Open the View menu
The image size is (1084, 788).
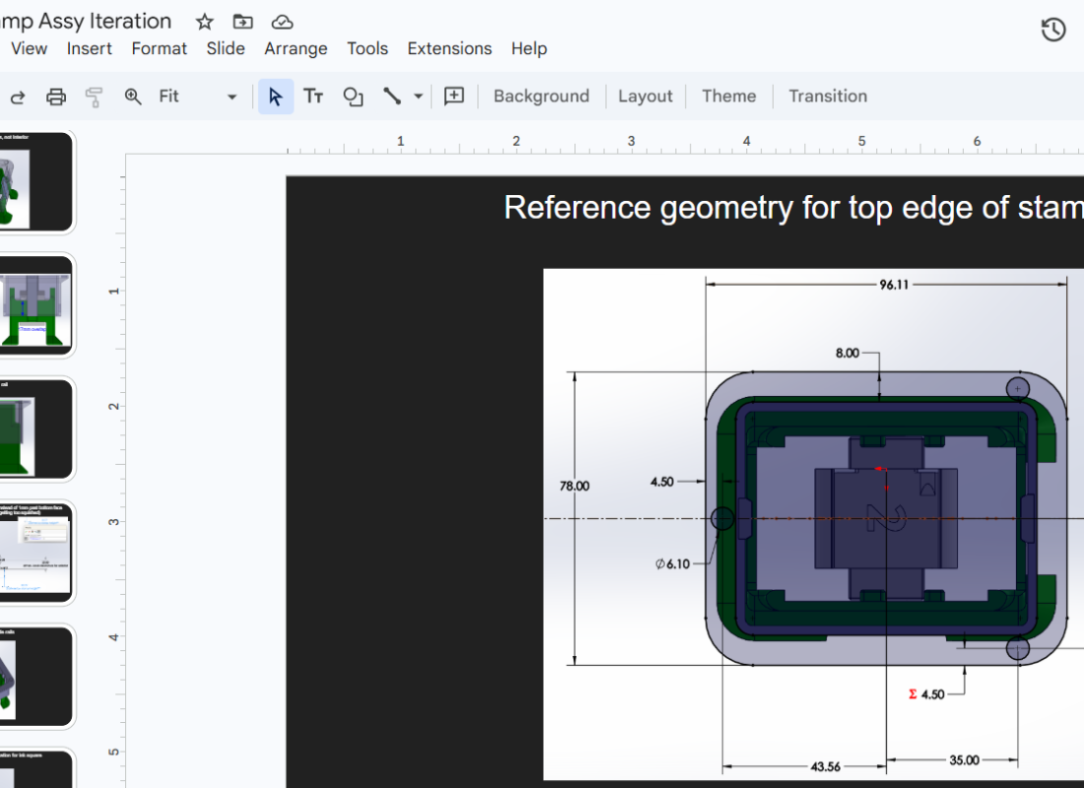[x=29, y=49]
